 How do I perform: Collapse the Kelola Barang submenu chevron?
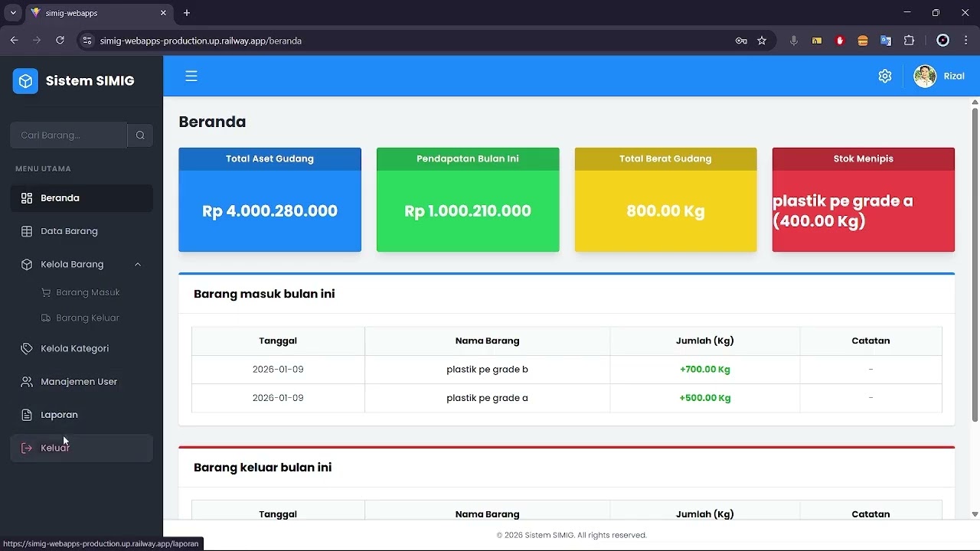coord(138,264)
